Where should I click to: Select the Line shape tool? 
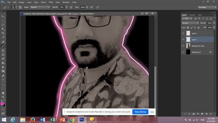pos(3,88)
